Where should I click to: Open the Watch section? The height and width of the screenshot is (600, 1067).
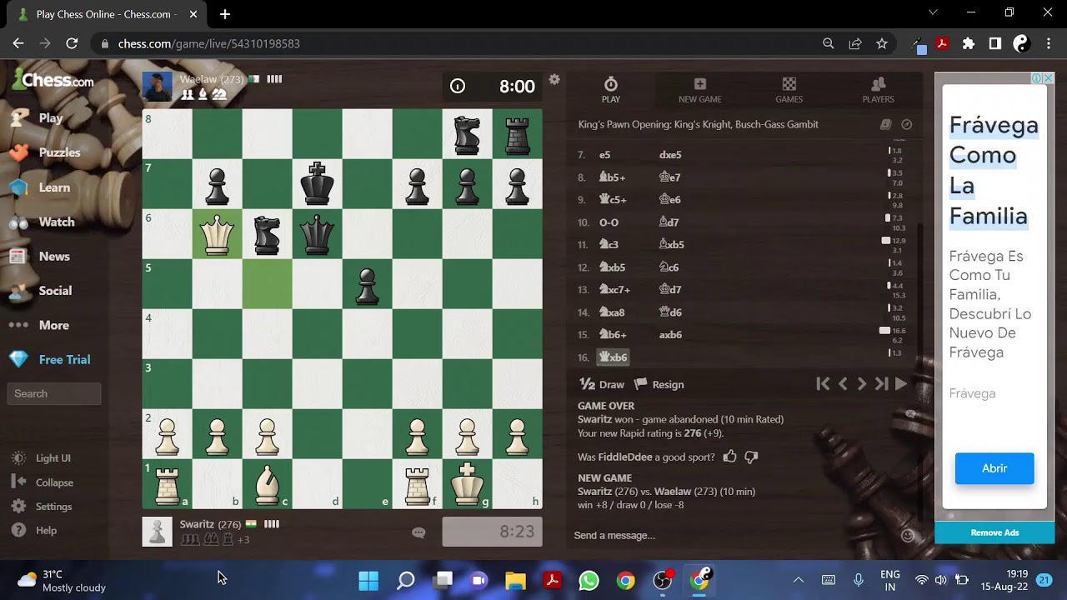(43, 222)
